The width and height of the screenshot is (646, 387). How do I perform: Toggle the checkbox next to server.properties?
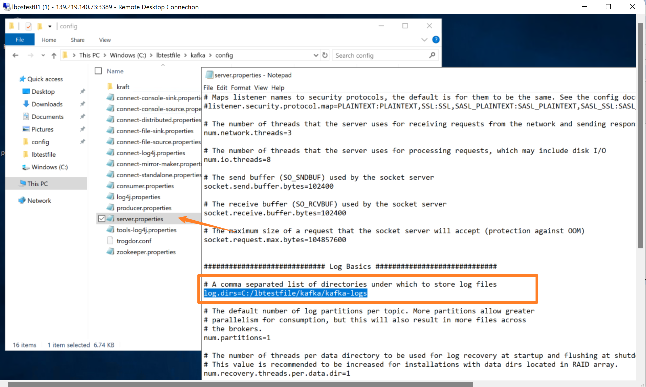101,219
